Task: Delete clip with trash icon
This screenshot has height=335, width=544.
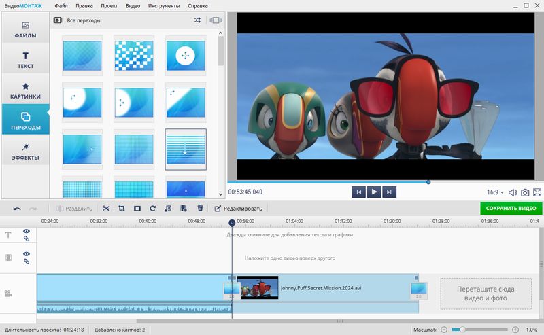Action: pyautogui.click(x=200, y=209)
